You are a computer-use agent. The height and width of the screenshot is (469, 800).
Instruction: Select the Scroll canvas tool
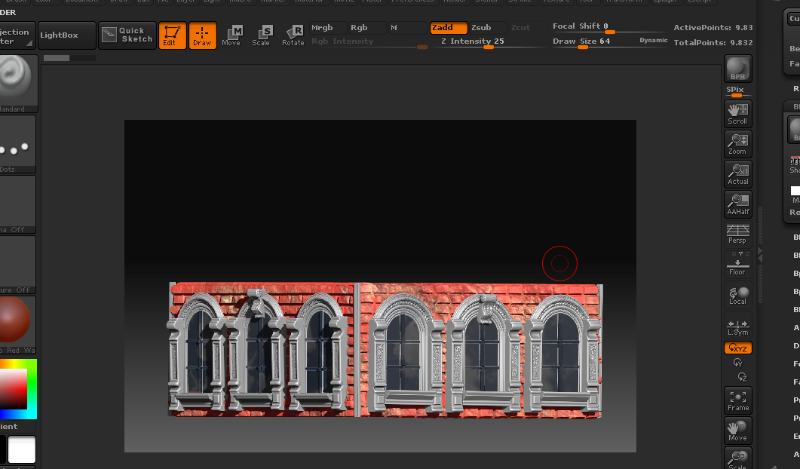[737, 113]
